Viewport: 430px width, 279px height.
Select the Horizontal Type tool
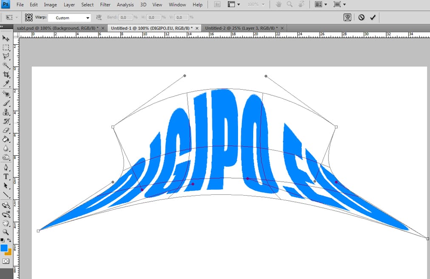point(6,177)
